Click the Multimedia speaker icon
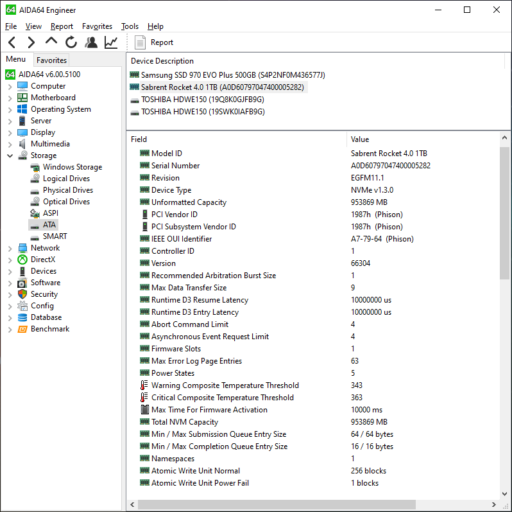 click(22, 144)
